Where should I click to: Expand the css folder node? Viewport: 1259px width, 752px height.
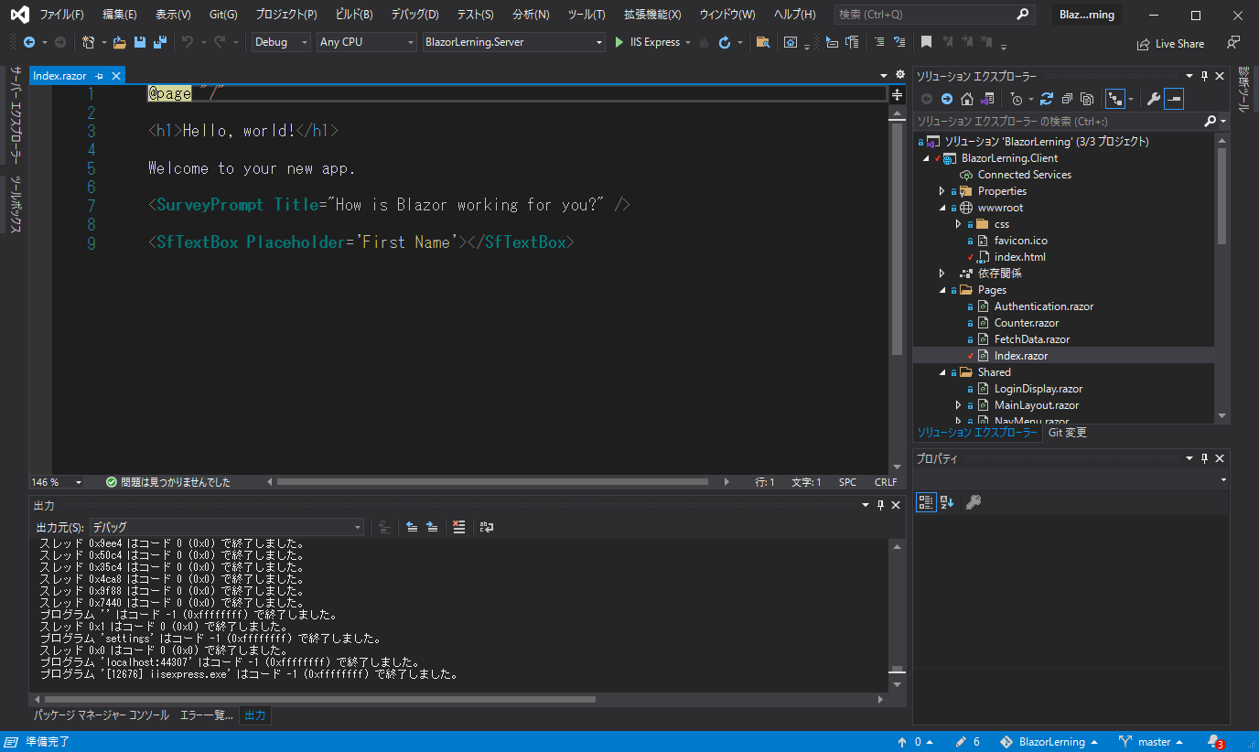958,224
